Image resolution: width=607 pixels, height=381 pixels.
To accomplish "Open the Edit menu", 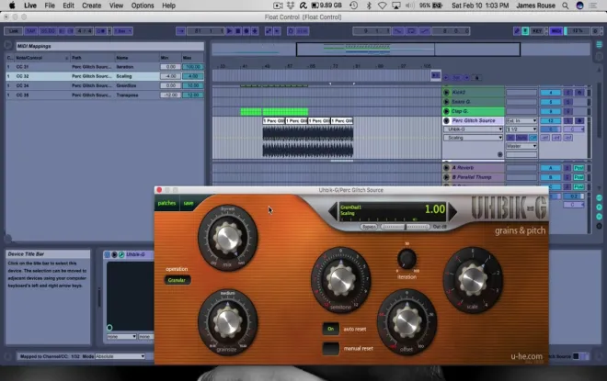I will [x=68, y=6].
